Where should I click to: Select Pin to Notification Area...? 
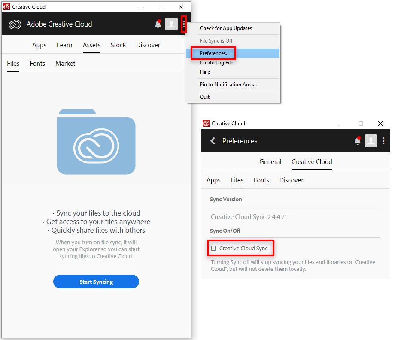[233, 85]
